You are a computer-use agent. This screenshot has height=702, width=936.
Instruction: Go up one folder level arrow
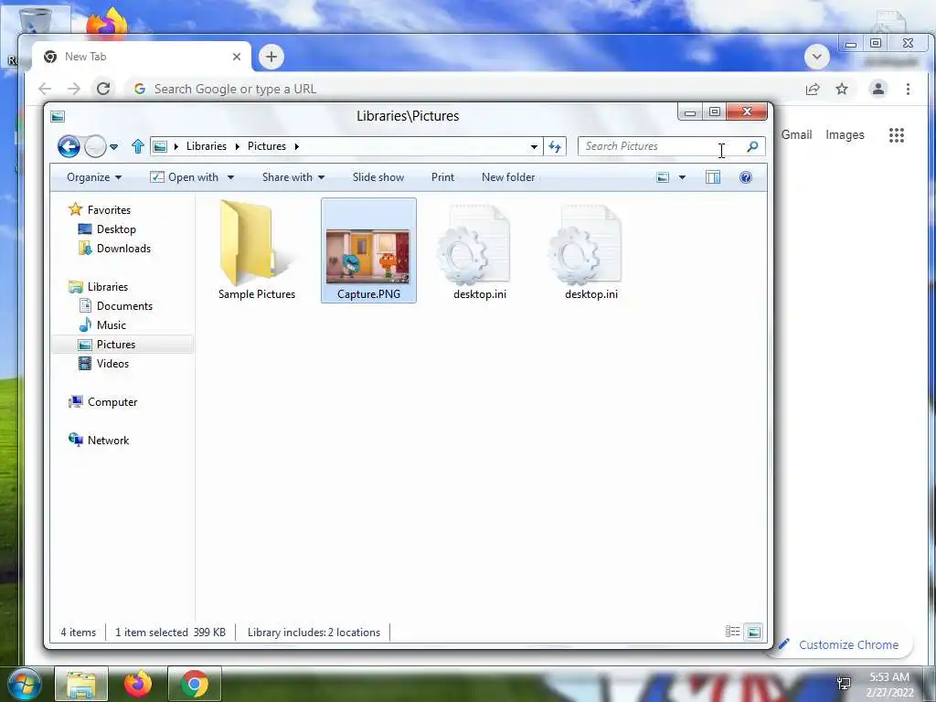point(138,146)
